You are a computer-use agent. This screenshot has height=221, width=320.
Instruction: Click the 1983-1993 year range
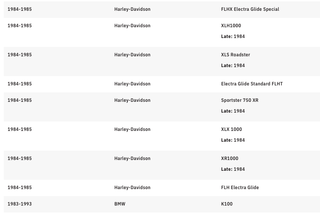[x=20, y=204]
